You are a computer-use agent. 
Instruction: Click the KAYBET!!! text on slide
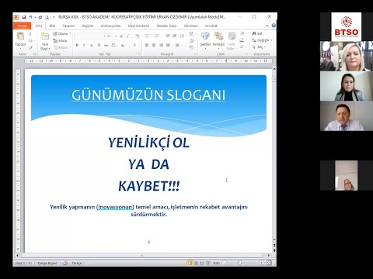click(148, 186)
